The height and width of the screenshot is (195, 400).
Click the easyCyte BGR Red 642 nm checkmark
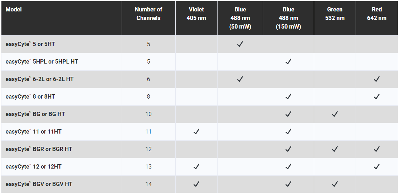coord(376,149)
